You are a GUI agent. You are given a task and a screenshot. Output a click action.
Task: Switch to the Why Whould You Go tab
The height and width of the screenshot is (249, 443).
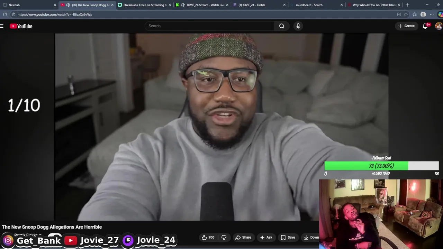point(374,5)
